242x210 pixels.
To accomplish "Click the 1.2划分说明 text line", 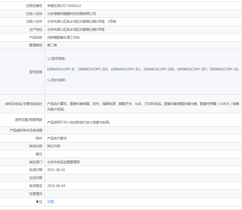I will [x=57, y=80].
